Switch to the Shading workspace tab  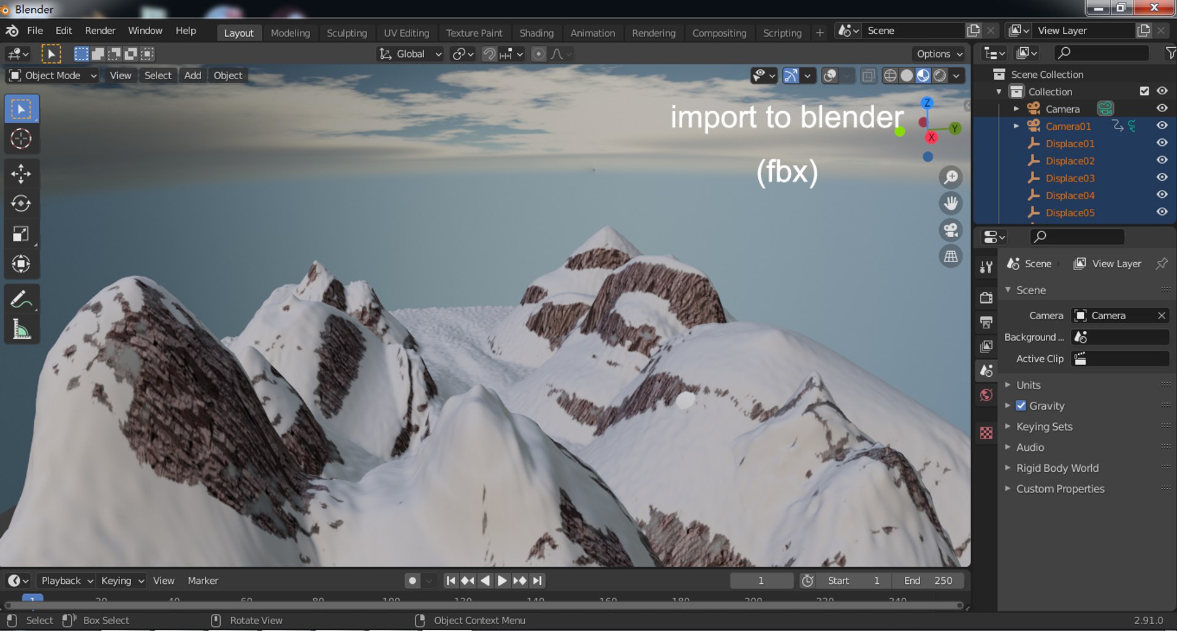(536, 33)
